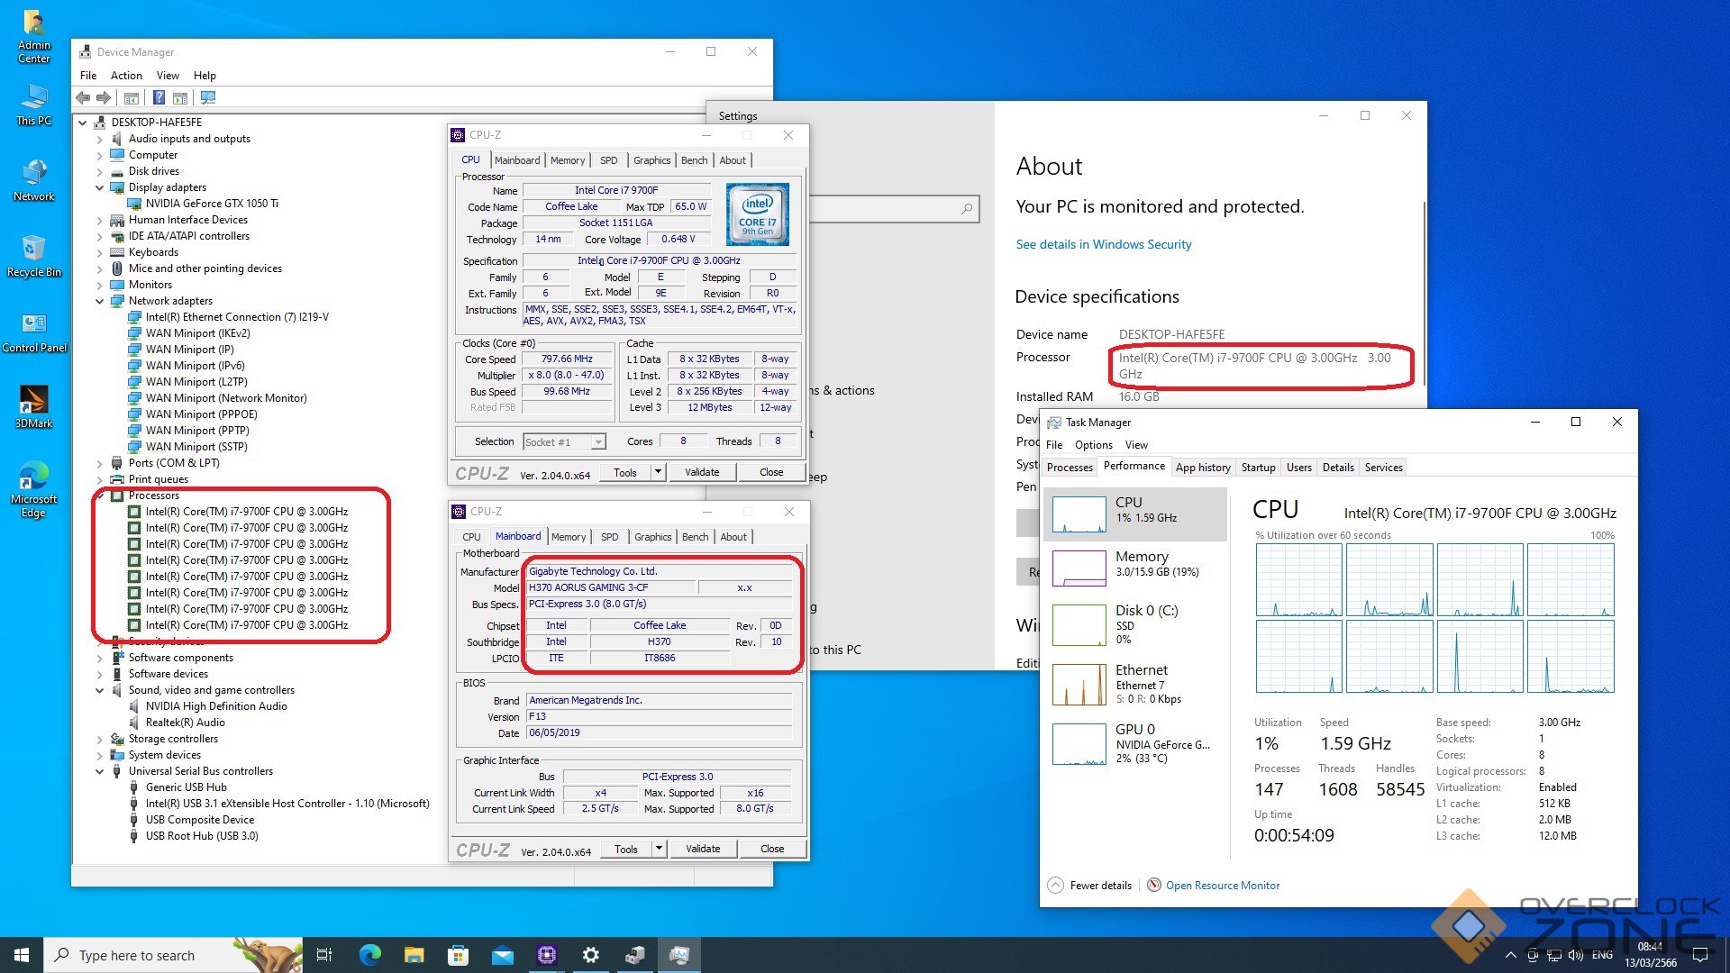Open the Action menu in Device Manager

pos(126,76)
